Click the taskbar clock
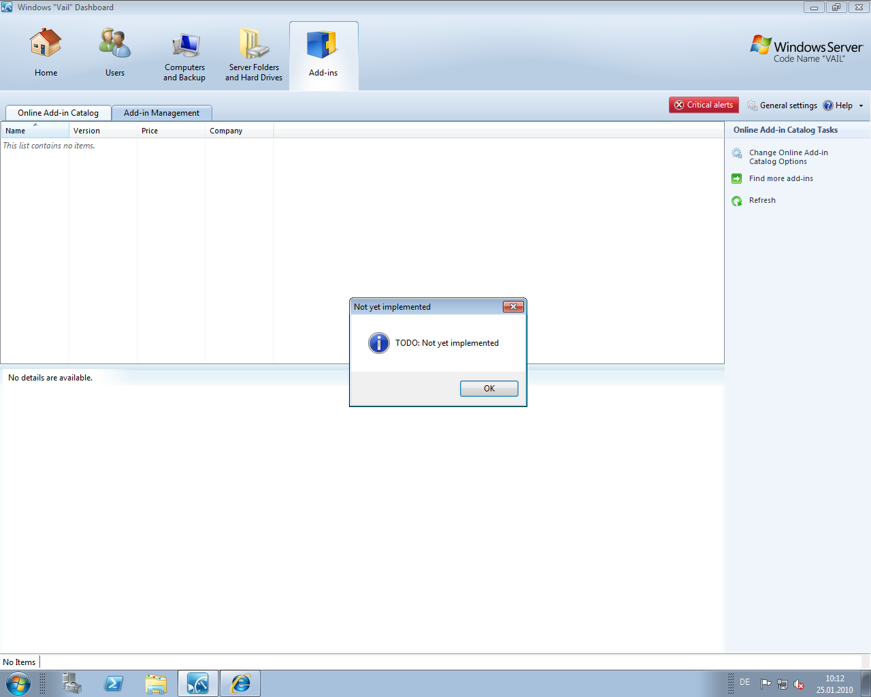The height and width of the screenshot is (697, 871). (x=835, y=684)
